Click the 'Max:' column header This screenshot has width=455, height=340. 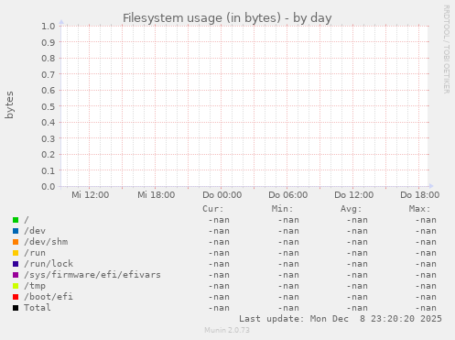coord(419,209)
